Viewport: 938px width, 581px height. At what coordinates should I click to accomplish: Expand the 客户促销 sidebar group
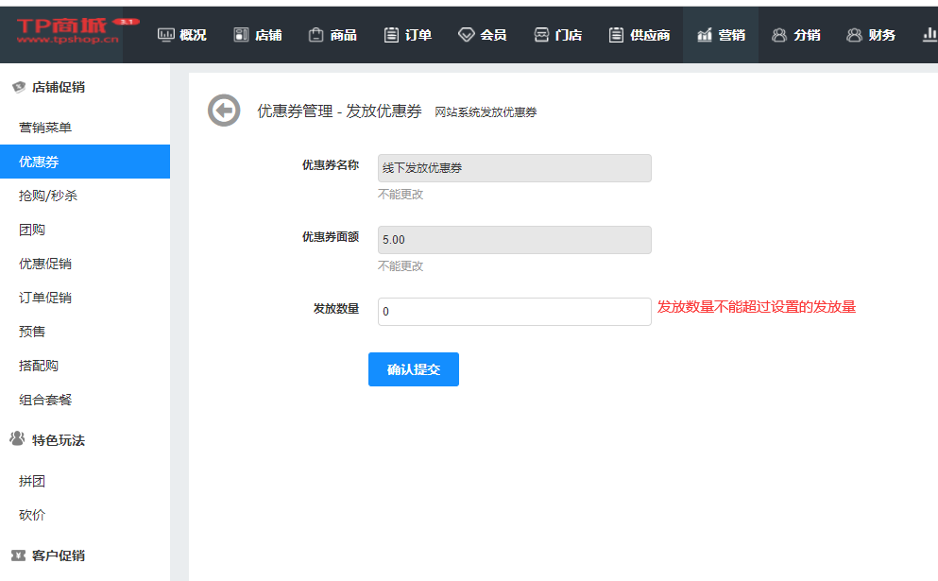[x=59, y=555]
